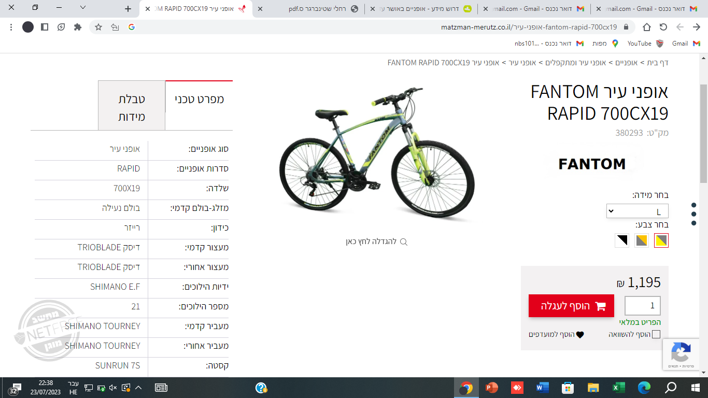Switch to the טבלת מידות tab

(132, 105)
